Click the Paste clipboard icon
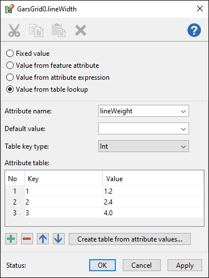Viewport: 209px width, 278px height. 58,30
